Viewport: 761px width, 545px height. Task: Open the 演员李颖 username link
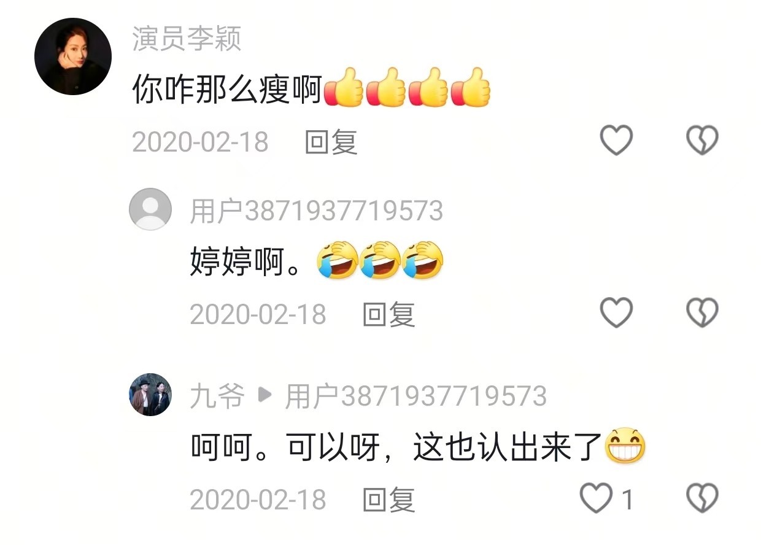point(187,39)
